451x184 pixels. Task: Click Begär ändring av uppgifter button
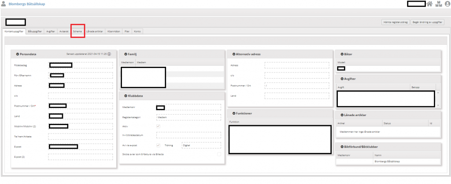[x=427, y=22]
